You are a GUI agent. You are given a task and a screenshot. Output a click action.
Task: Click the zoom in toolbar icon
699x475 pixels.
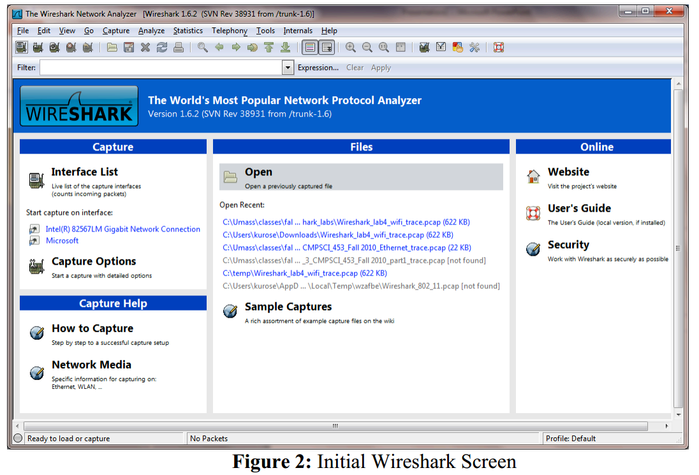coord(351,47)
